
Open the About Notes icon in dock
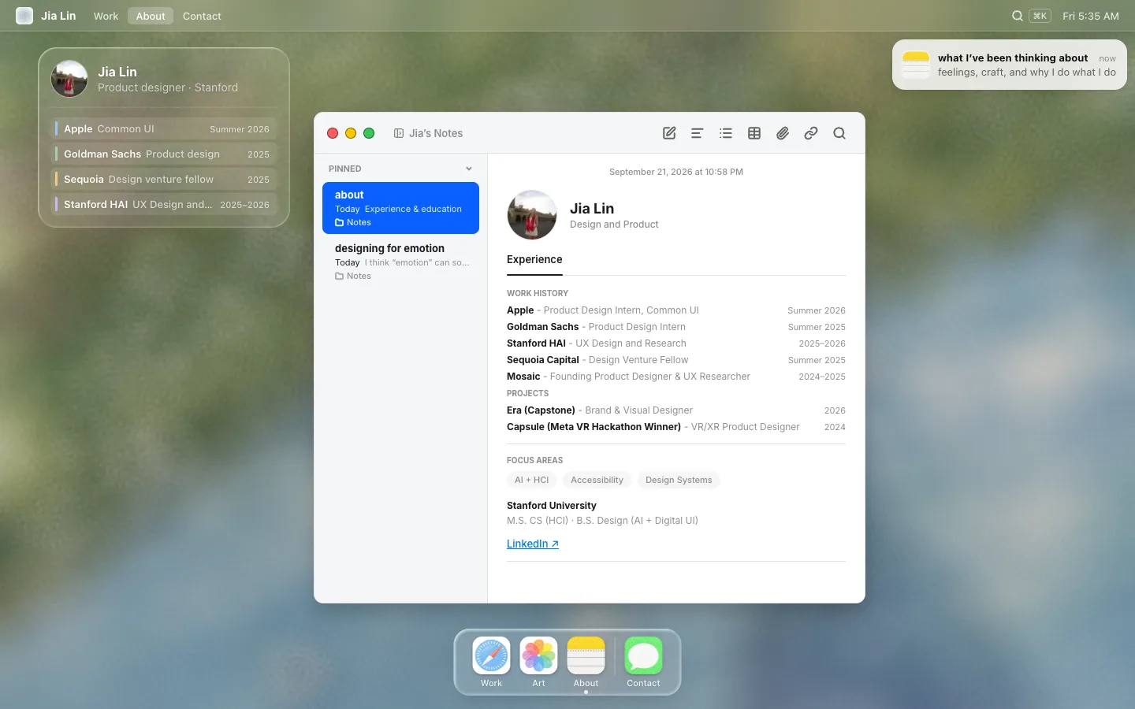pos(586,655)
